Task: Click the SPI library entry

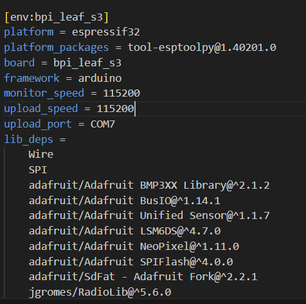Action: click(38, 170)
